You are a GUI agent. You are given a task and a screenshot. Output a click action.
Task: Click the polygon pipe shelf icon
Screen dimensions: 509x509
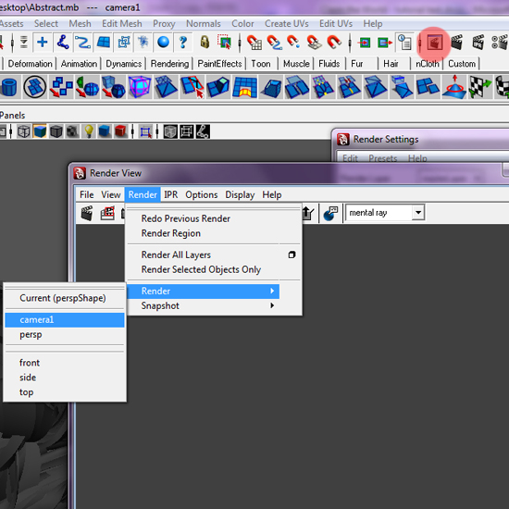pos(9,87)
